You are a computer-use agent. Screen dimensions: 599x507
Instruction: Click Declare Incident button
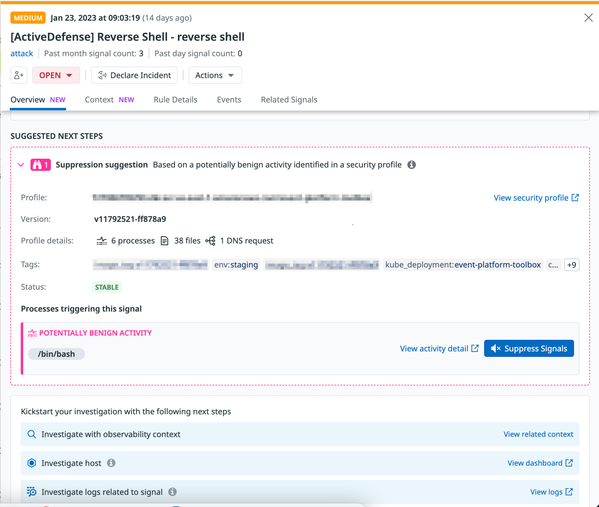(x=134, y=75)
